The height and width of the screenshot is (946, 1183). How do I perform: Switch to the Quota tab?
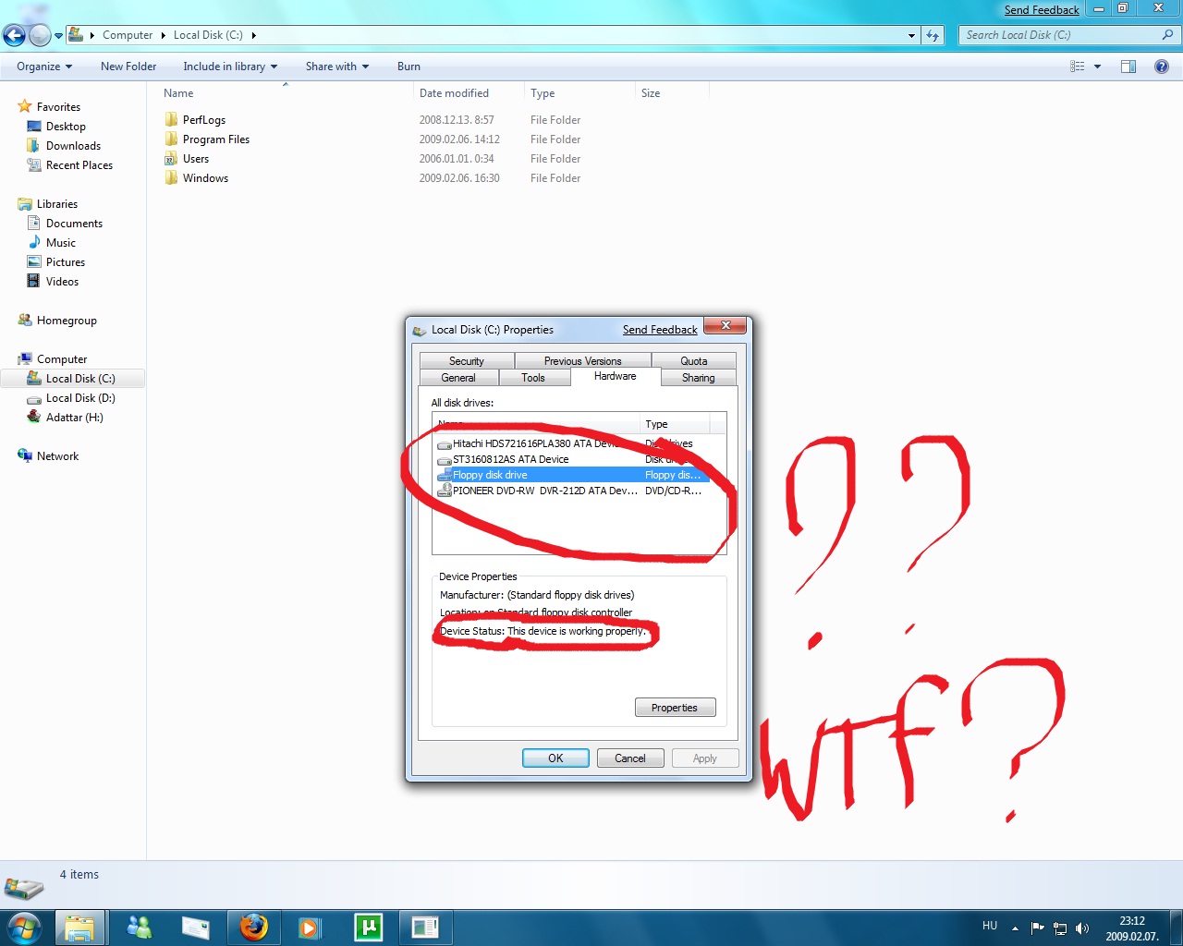[694, 360]
